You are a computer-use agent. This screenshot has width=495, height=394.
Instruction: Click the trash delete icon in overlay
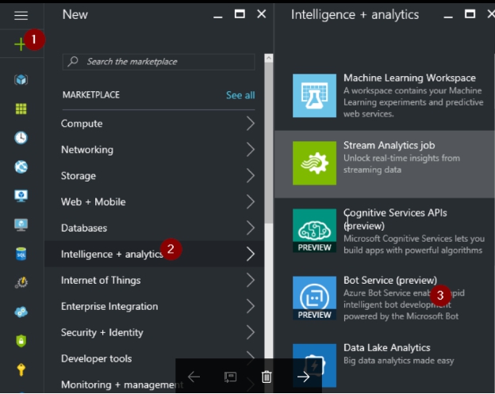pyautogui.click(x=267, y=377)
